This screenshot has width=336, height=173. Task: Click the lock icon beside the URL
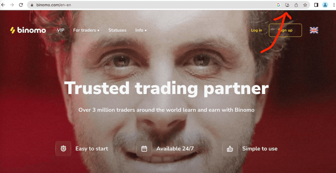(x=32, y=5)
